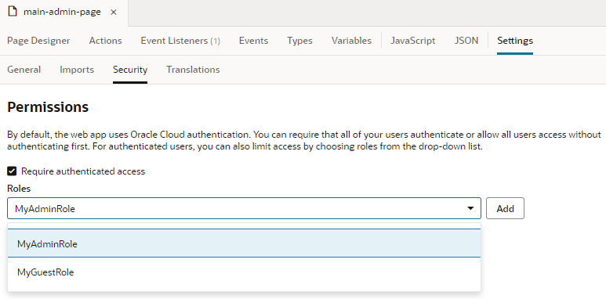Select the Security subtab
The image size is (606, 299).
click(130, 70)
